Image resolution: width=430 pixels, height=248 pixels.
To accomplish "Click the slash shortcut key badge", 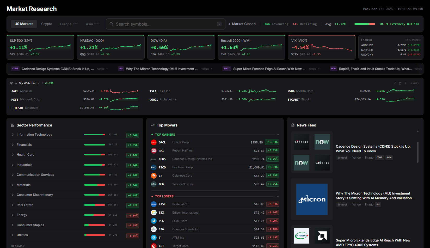I will tap(220, 24).
